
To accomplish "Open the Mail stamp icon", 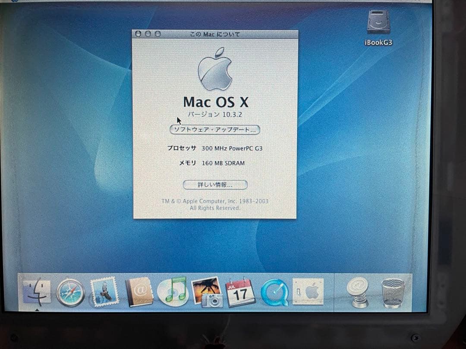I will click(104, 291).
